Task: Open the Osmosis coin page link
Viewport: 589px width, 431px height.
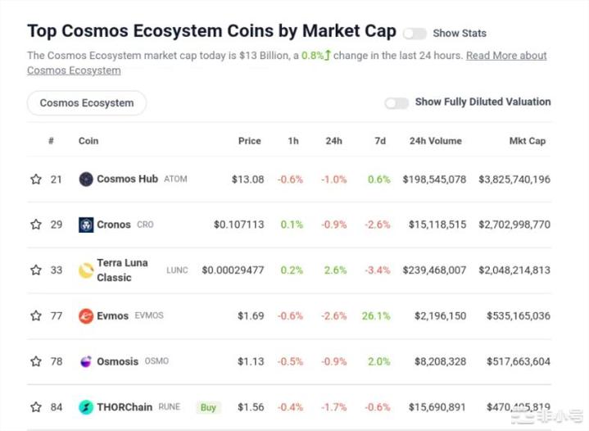Action: [118, 361]
